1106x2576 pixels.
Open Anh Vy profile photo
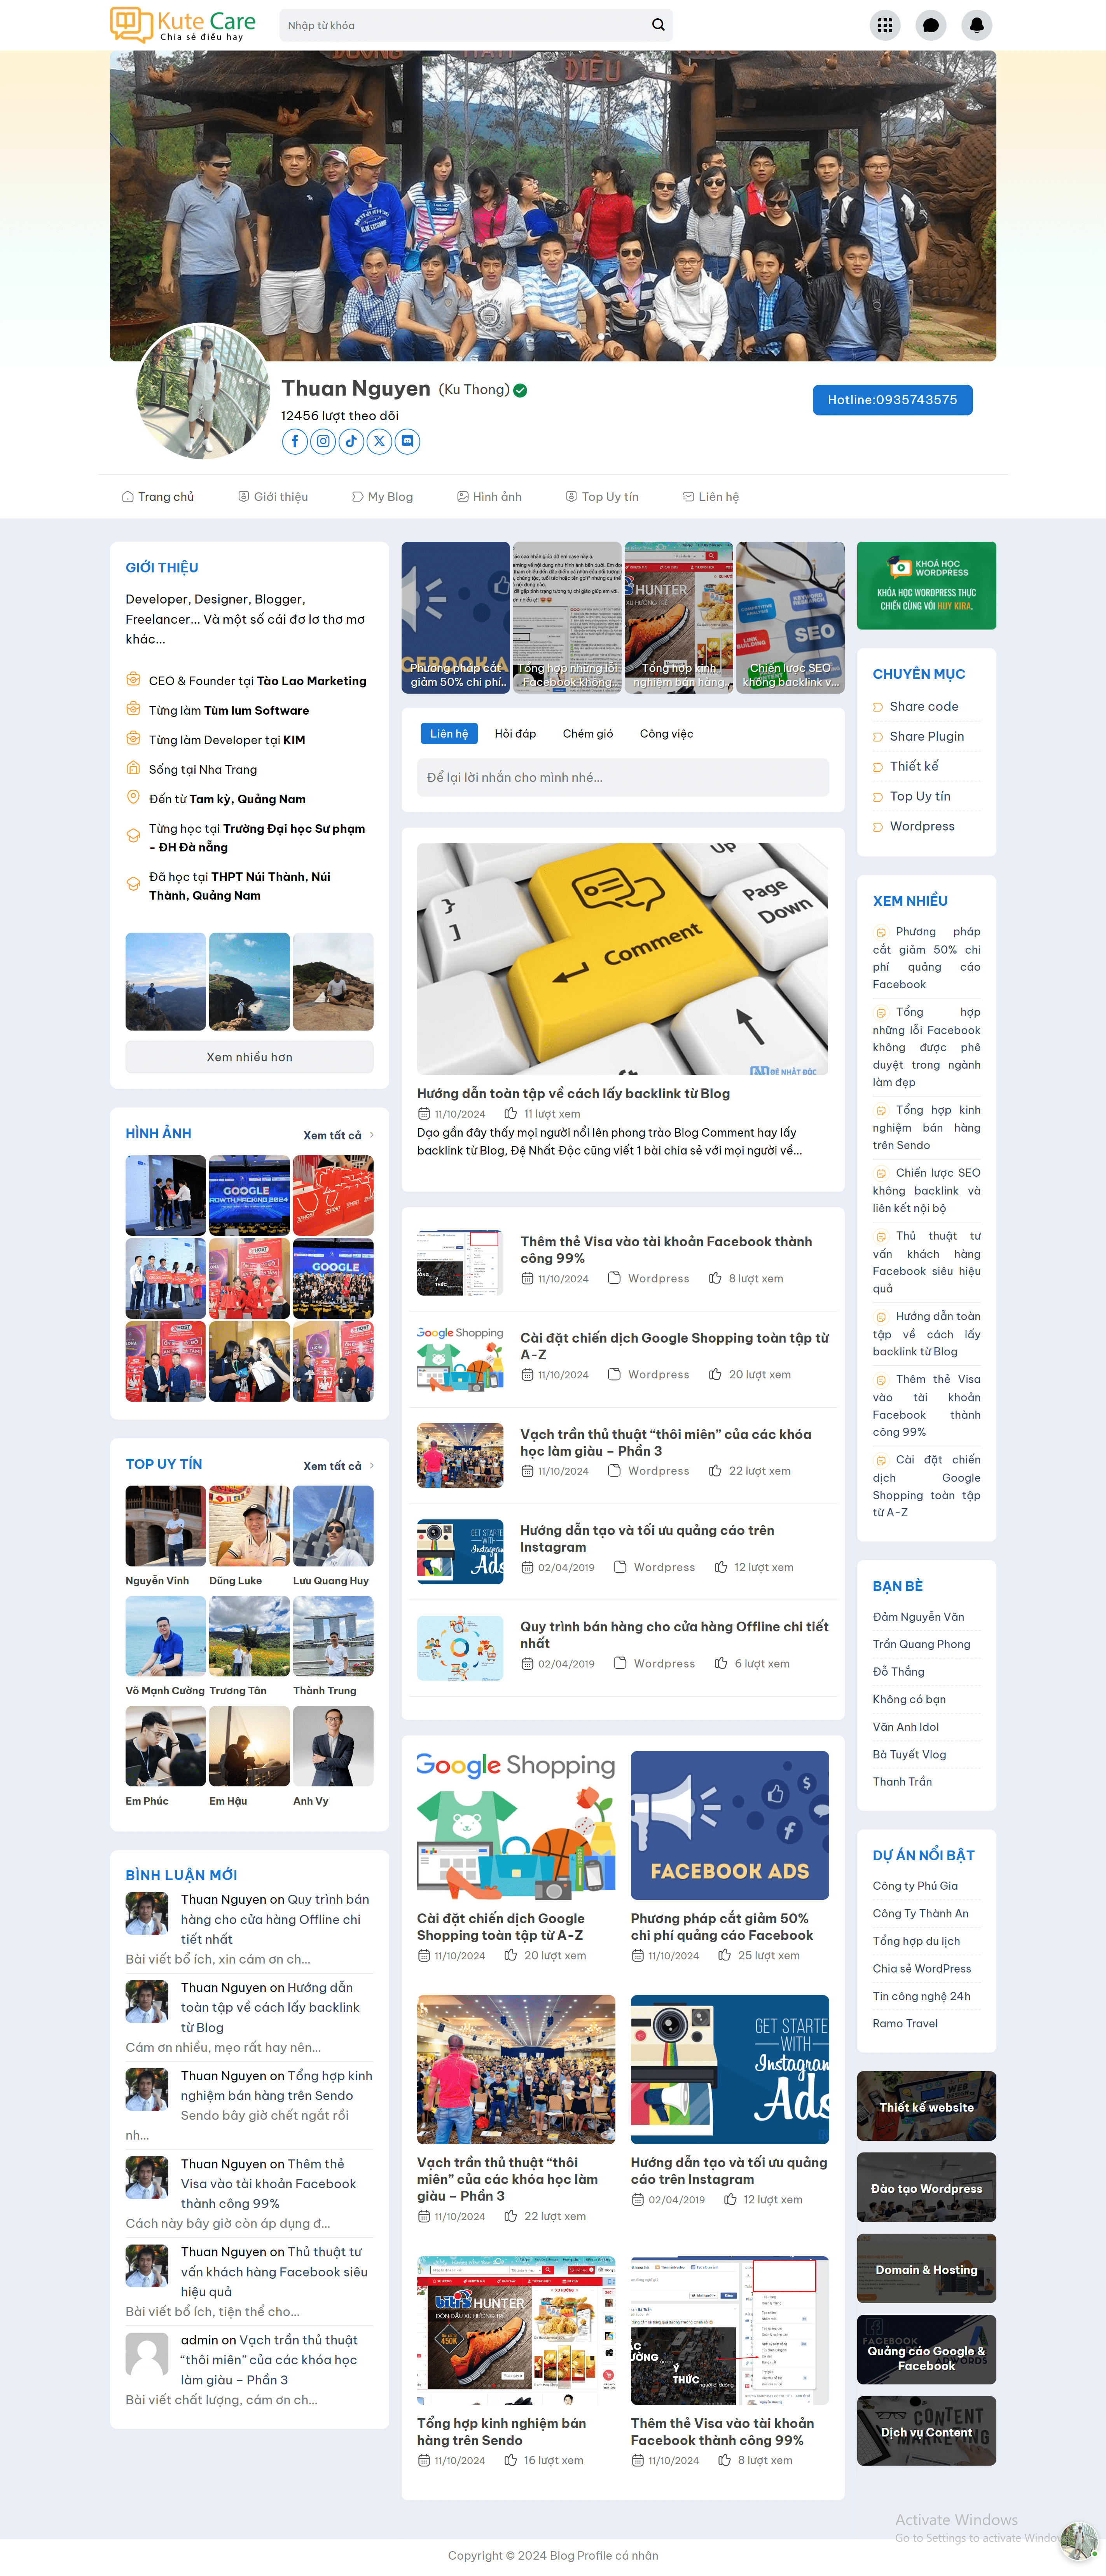(333, 1746)
